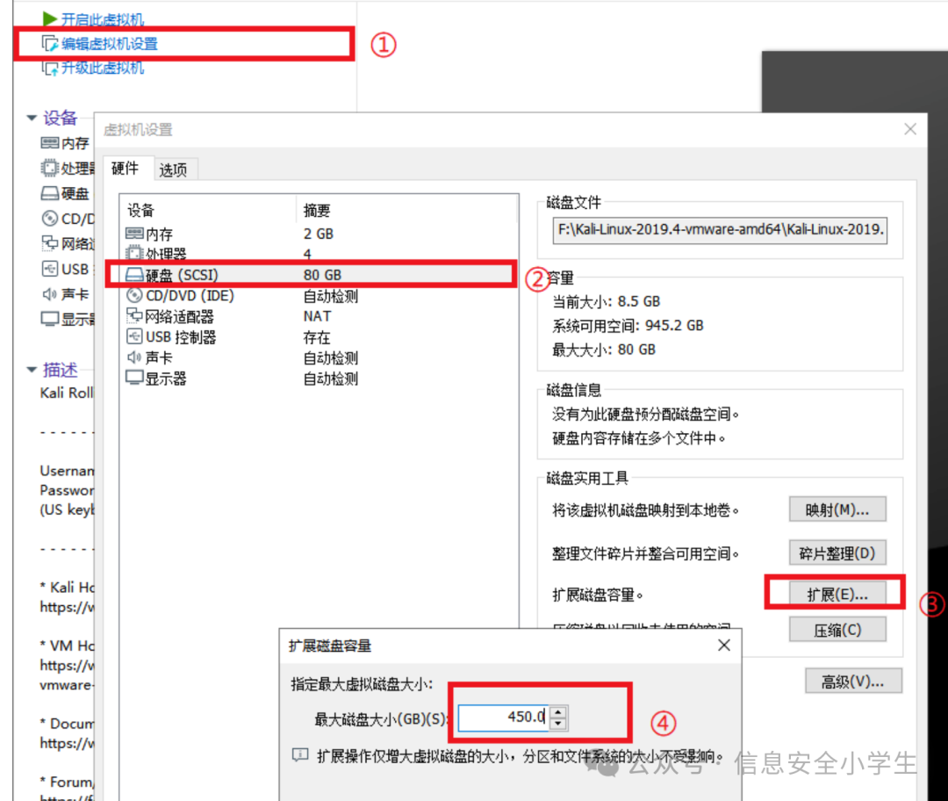
Task: Collapse the 描述 section triangle
Action: (32, 370)
